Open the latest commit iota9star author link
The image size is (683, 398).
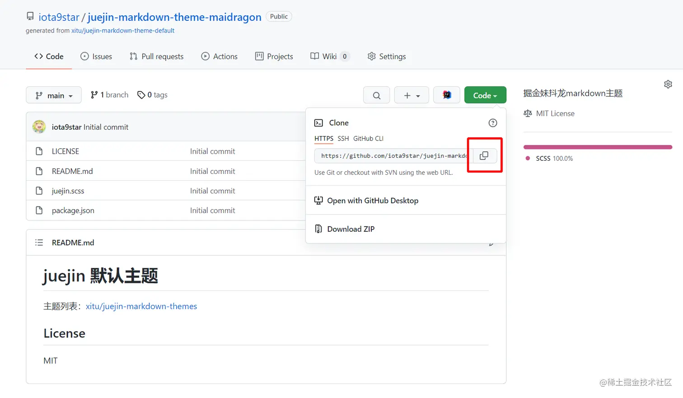click(x=66, y=127)
